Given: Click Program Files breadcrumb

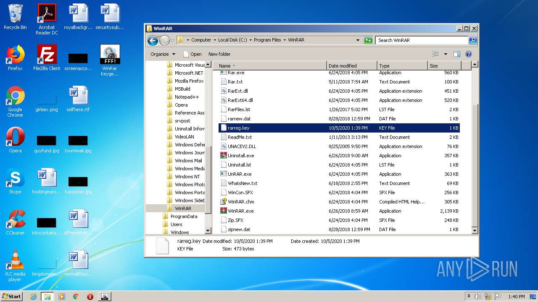Looking at the screenshot, I should tap(267, 40).
